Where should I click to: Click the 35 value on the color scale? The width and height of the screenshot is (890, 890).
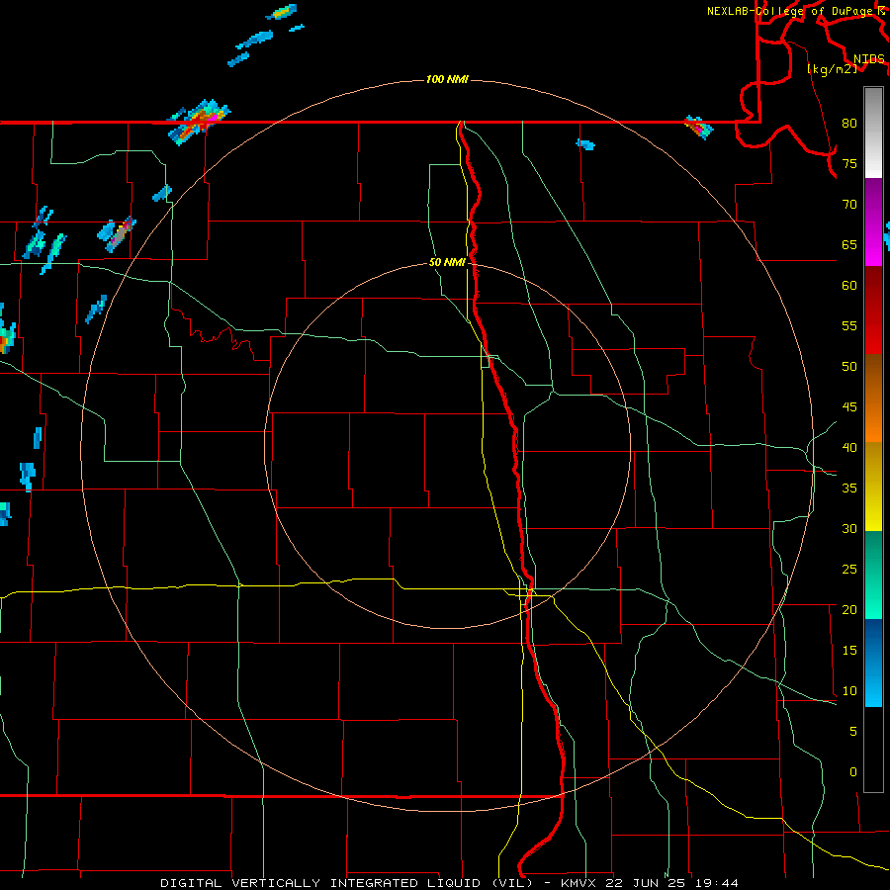click(x=849, y=489)
